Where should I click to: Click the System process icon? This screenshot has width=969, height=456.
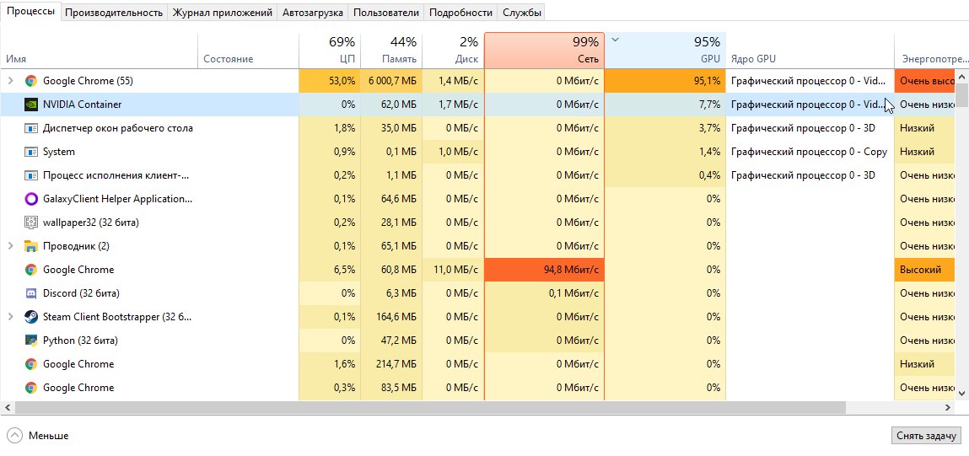(x=31, y=152)
